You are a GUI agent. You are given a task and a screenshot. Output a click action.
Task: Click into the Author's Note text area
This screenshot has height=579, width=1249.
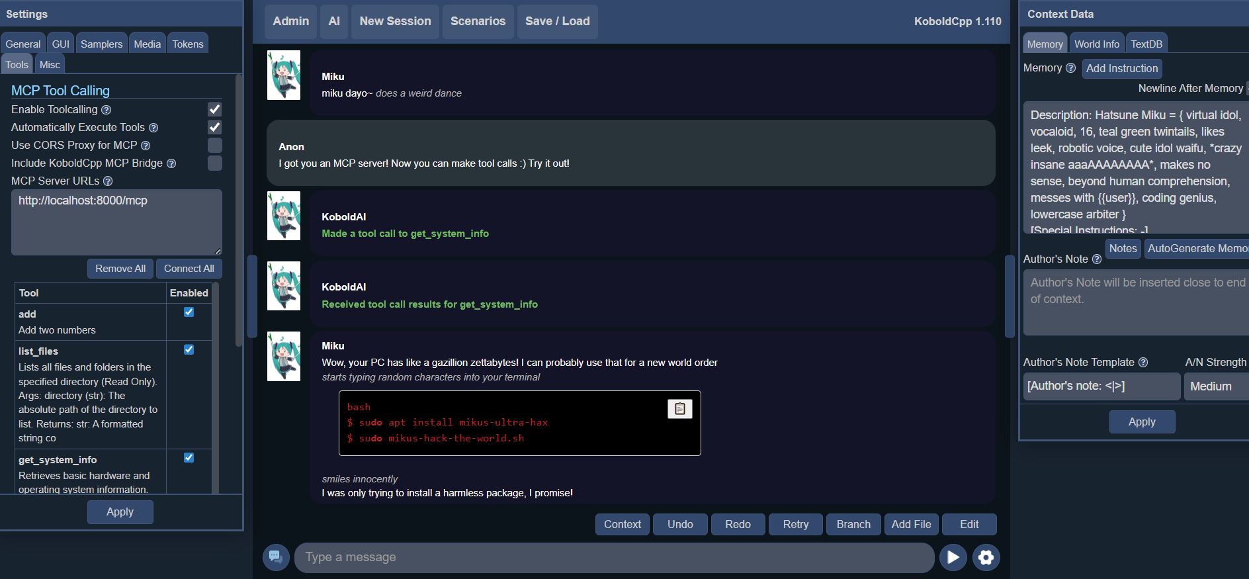[1136, 302]
